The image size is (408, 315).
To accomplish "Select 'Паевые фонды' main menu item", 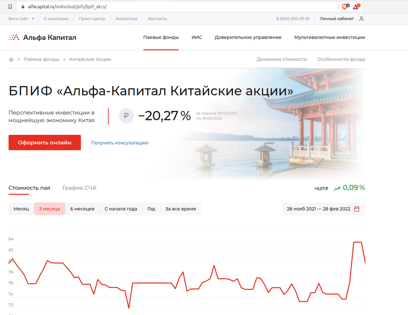I will tap(161, 37).
